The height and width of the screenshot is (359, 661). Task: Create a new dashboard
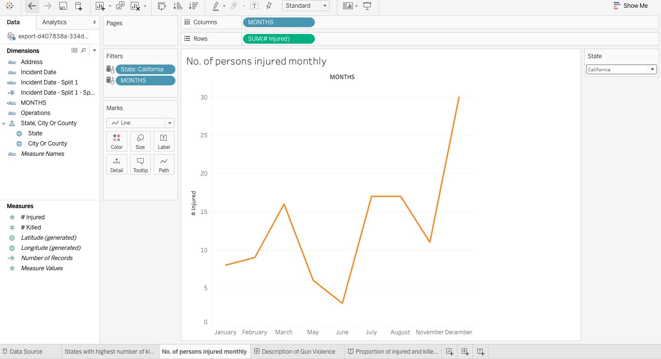465,351
